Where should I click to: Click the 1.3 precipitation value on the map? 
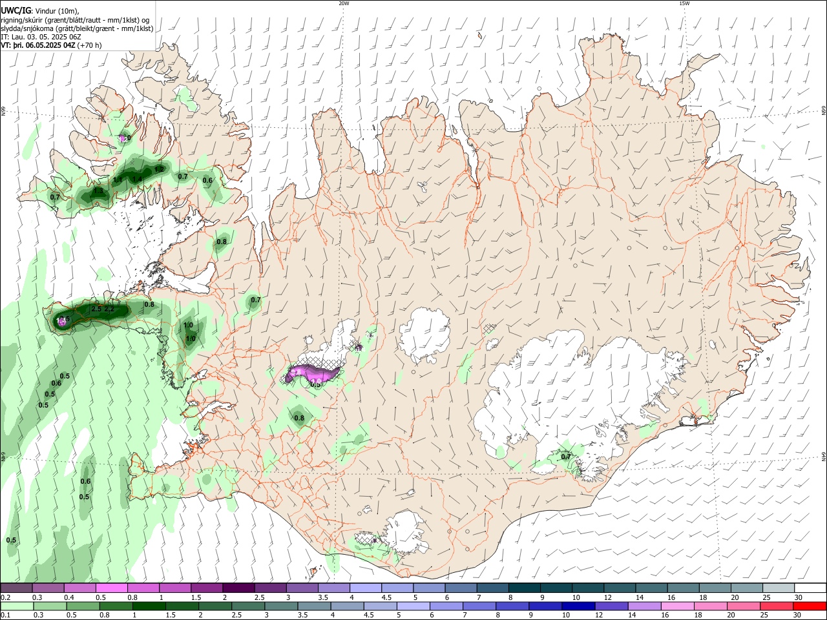(98, 191)
